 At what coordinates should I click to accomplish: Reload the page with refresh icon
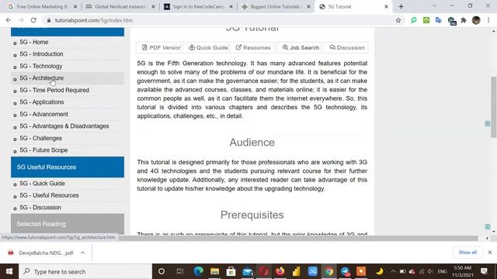pyautogui.click(x=33, y=20)
